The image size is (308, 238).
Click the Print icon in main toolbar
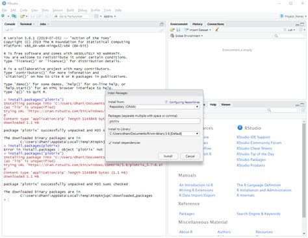point(47,16)
